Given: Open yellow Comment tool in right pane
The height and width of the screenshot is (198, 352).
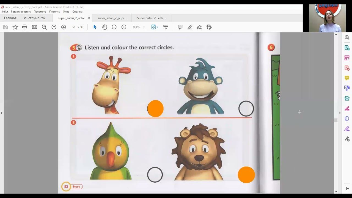Looking at the screenshot, I should (347, 78).
